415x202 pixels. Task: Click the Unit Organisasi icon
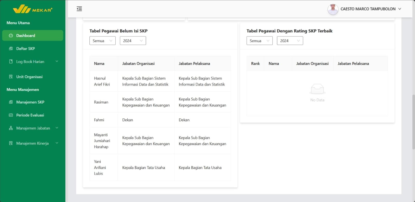point(11,77)
